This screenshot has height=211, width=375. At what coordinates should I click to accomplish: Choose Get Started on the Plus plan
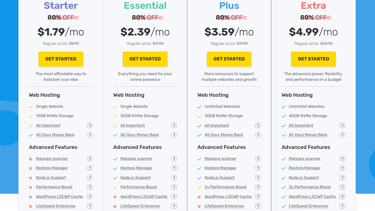[x=229, y=59]
